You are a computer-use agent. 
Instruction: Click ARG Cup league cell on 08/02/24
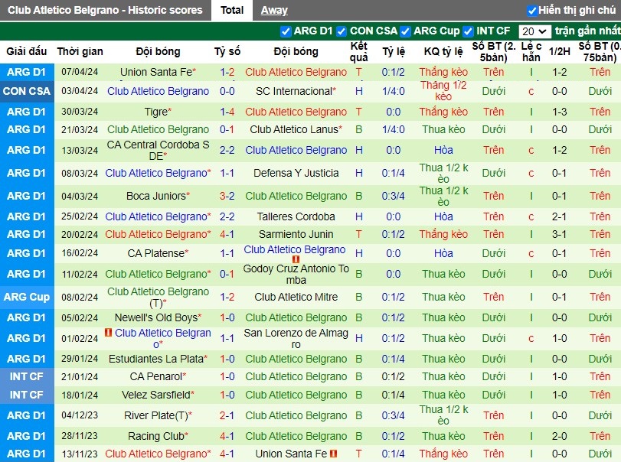[27, 297]
